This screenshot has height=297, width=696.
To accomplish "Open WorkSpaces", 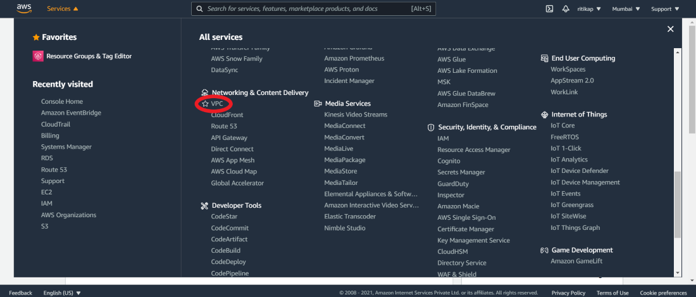I will click(568, 69).
